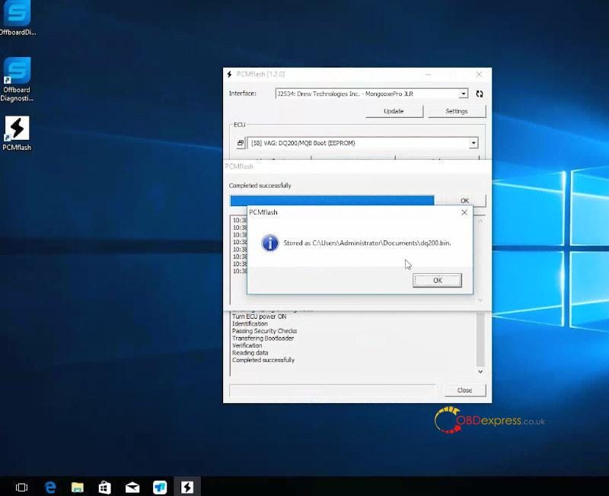Close the PCMflash message dialog
Viewport: 609px width, 496px height.
[464, 212]
